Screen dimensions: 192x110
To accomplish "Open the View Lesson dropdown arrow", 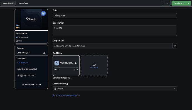I will tap(189, 3).
